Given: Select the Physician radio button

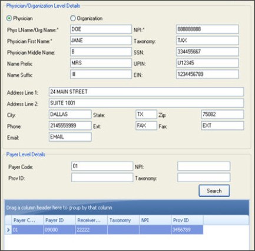Looking at the screenshot, I should coord(9,18).
